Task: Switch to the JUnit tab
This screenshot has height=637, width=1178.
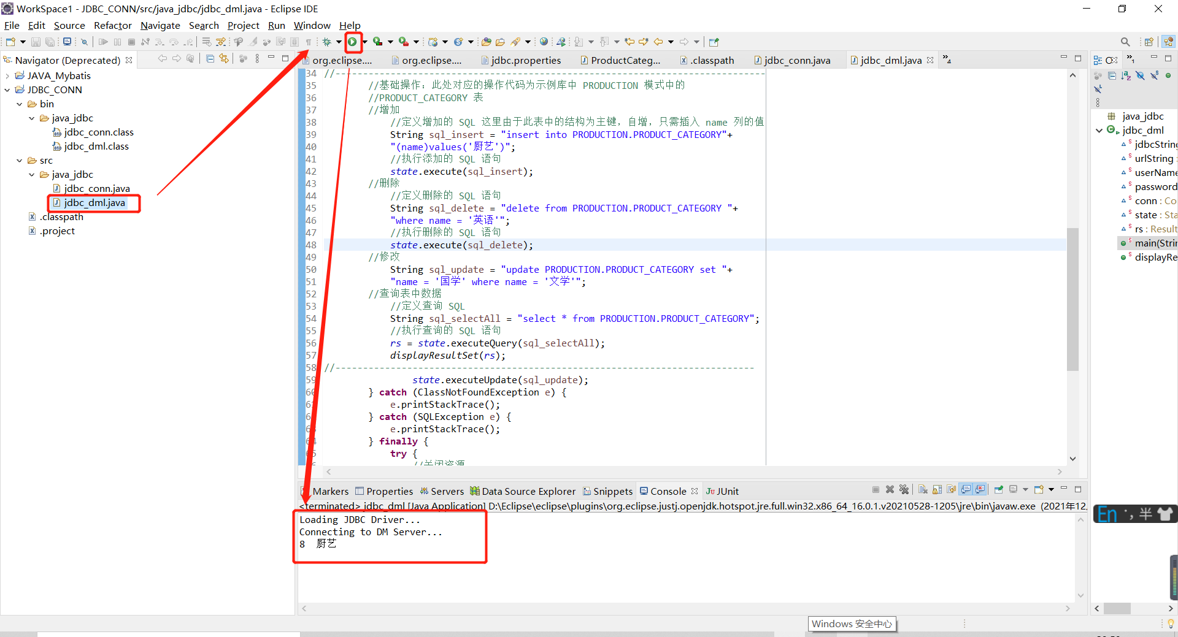Action: (722, 491)
